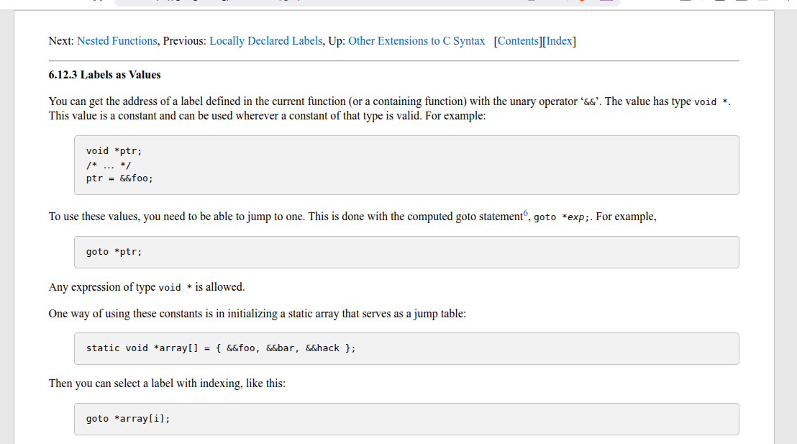Go to Locally Declared Labels previous page
Viewport: 797px width, 444px height.
(x=266, y=41)
